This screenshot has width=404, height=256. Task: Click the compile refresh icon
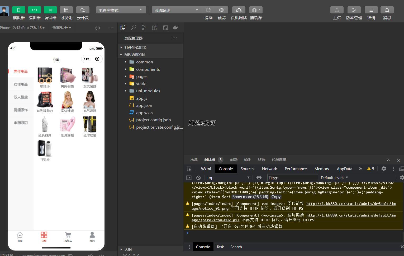(x=208, y=10)
